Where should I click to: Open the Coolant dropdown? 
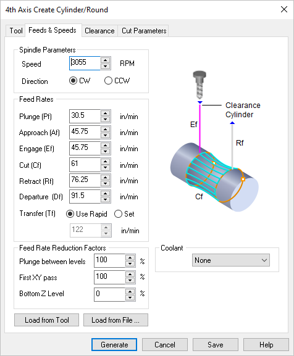click(231, 260)
